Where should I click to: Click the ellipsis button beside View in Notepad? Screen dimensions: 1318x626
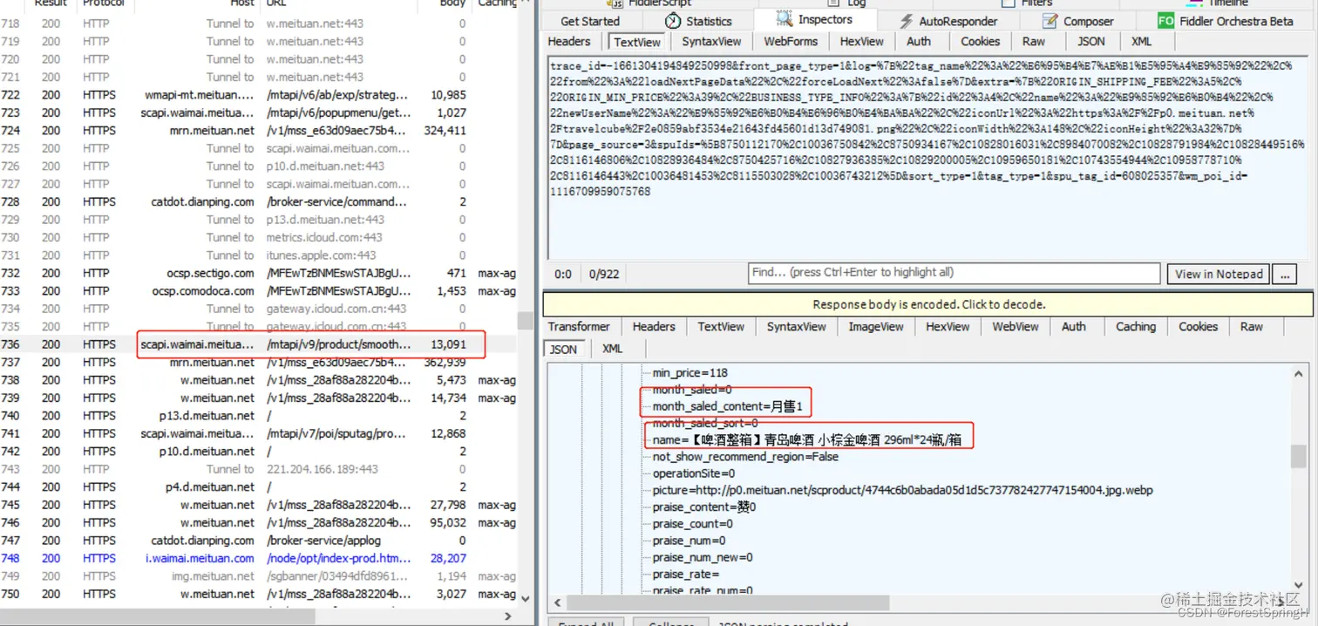pos(1284,274)
